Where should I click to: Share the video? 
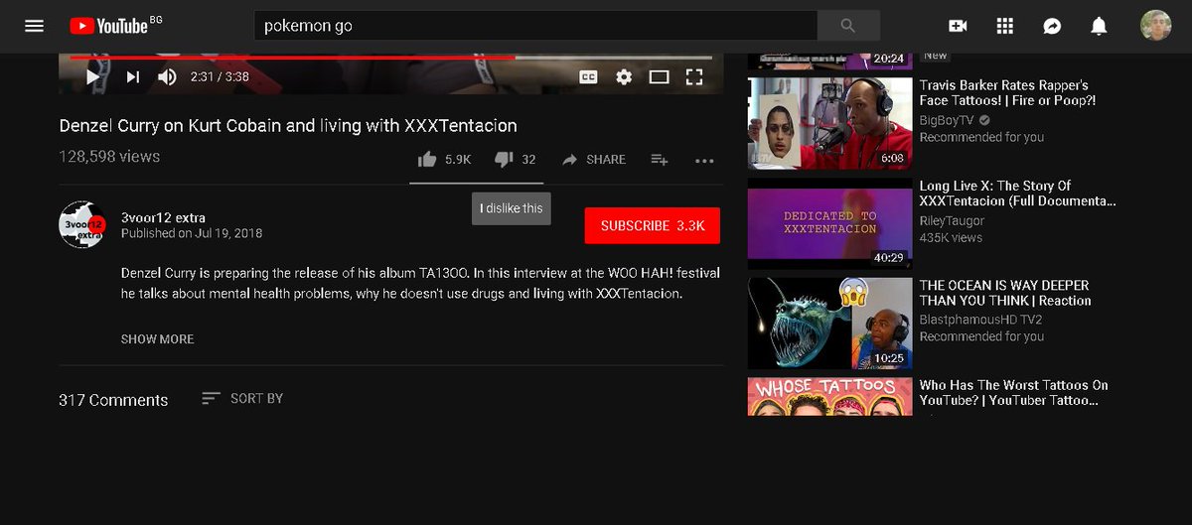point(594,159)
